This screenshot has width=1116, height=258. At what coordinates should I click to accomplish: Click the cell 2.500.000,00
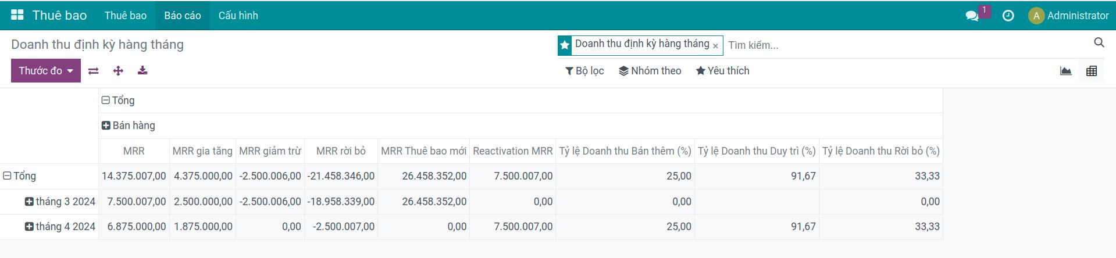(202, 202)
